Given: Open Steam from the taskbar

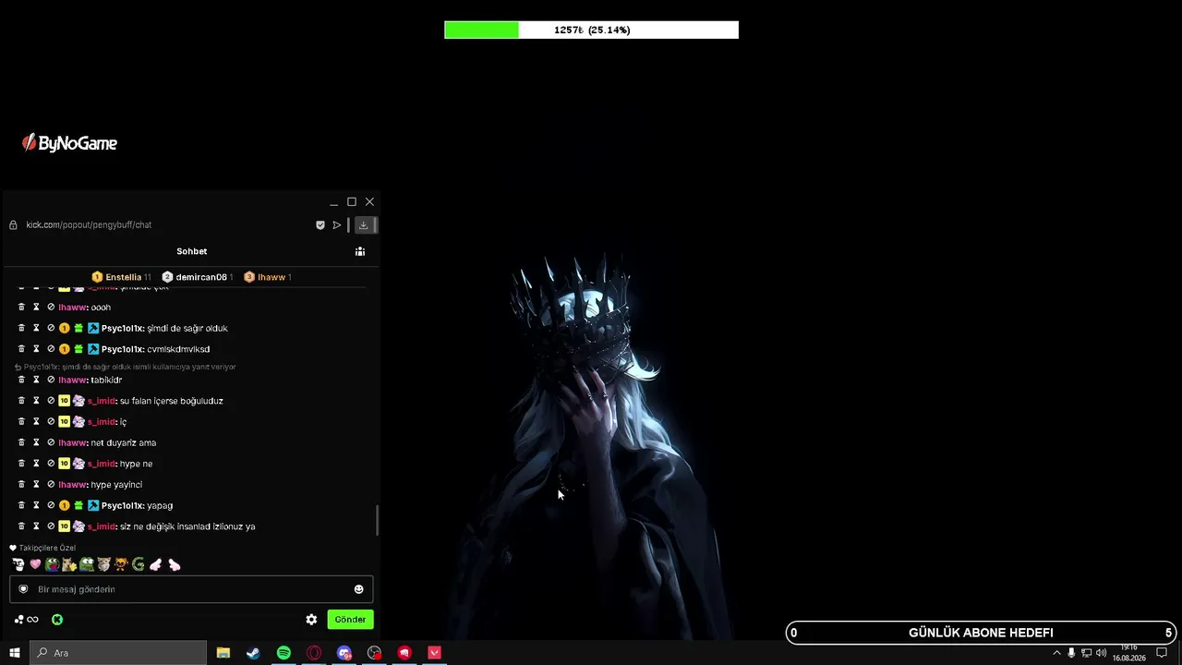Looking at the screenshot, I should [253, 653].
